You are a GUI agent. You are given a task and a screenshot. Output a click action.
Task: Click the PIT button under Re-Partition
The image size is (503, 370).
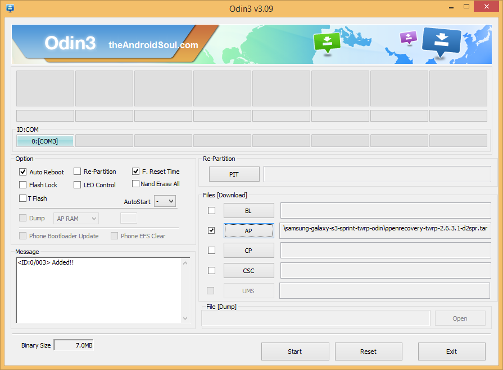pyautogui.click(x=234, y=174)
